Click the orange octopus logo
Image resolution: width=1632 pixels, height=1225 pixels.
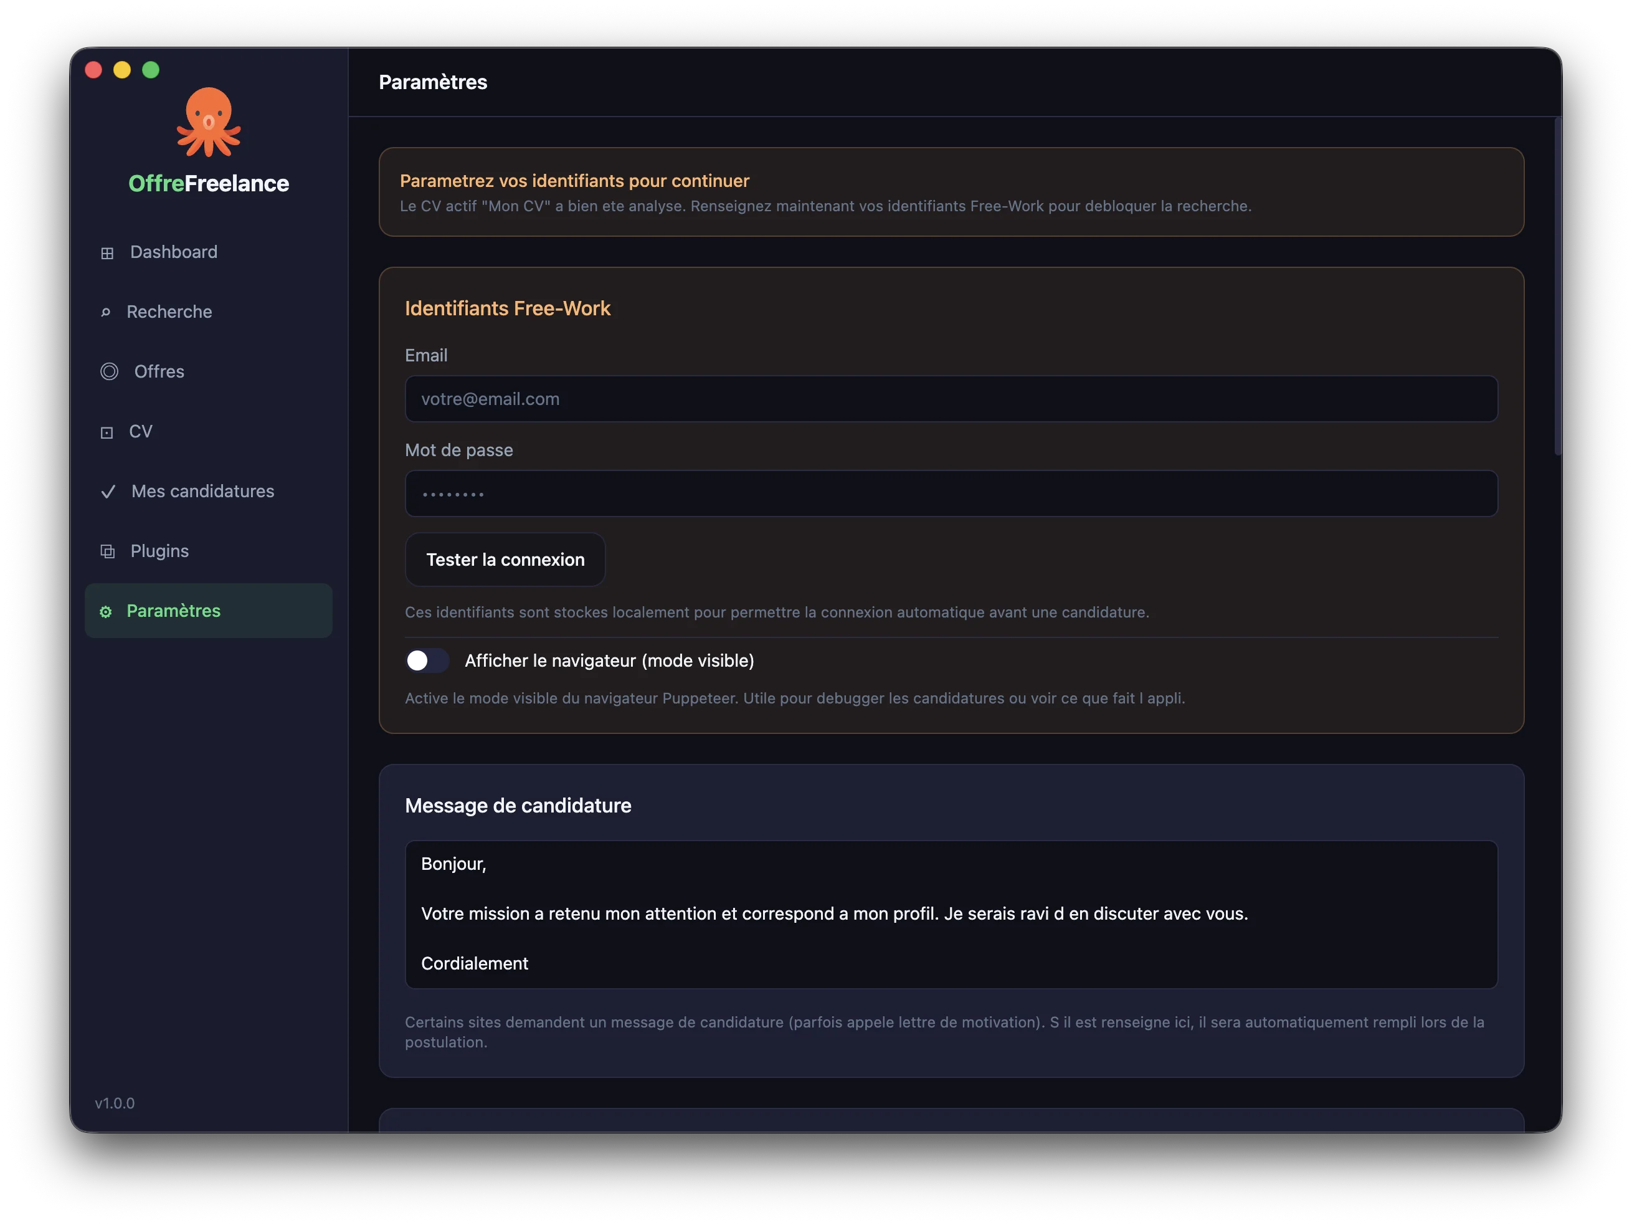click(209, 123)
